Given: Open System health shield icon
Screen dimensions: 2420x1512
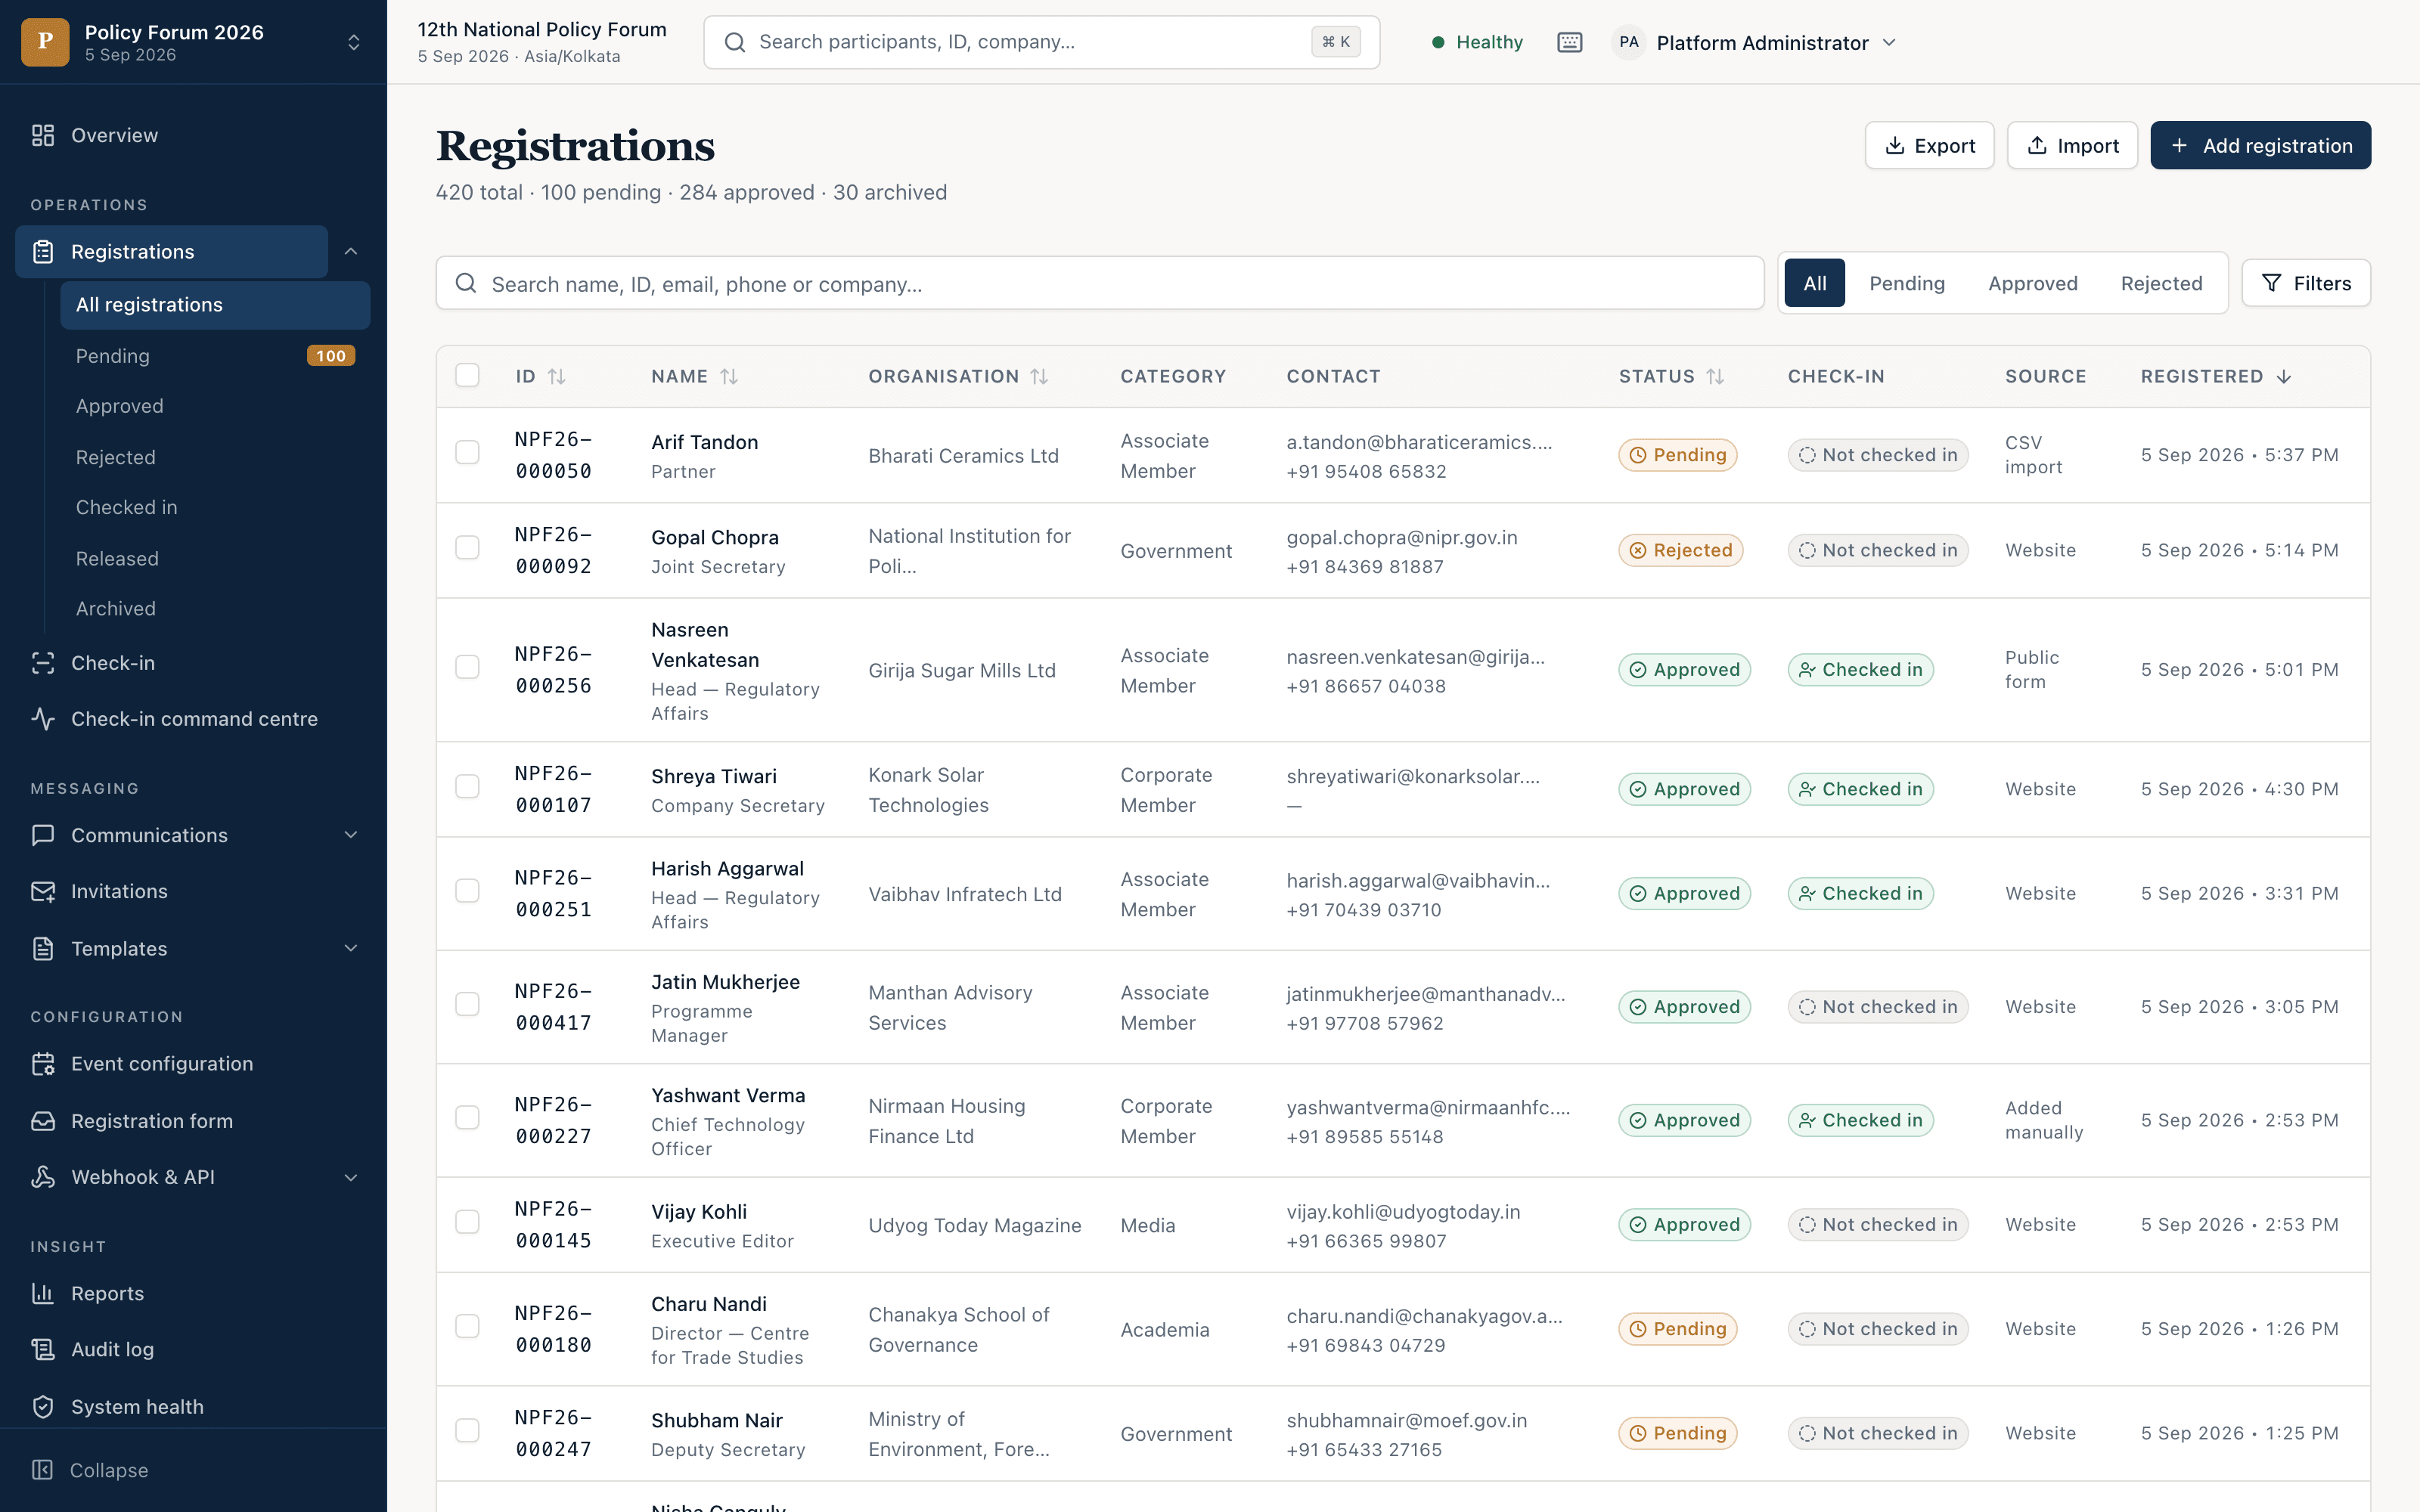Looking at the screenshot, I should pos(43,1407).
